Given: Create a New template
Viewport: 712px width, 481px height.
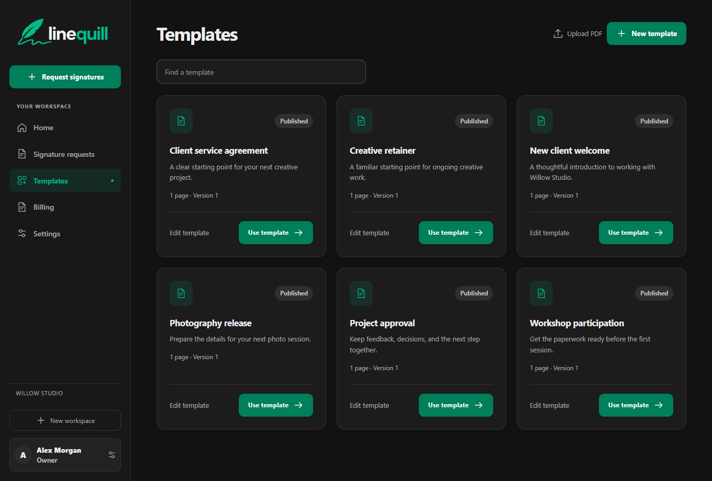Looking at the screenshot, I should coord(647,33).
